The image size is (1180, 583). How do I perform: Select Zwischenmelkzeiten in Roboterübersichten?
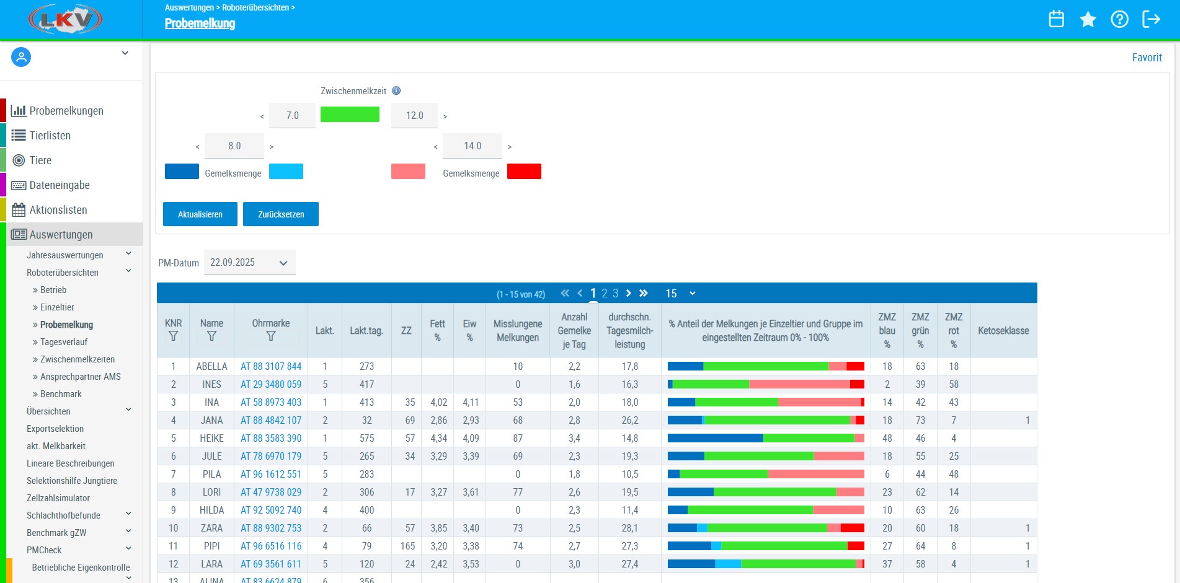(x=77, y=359)
